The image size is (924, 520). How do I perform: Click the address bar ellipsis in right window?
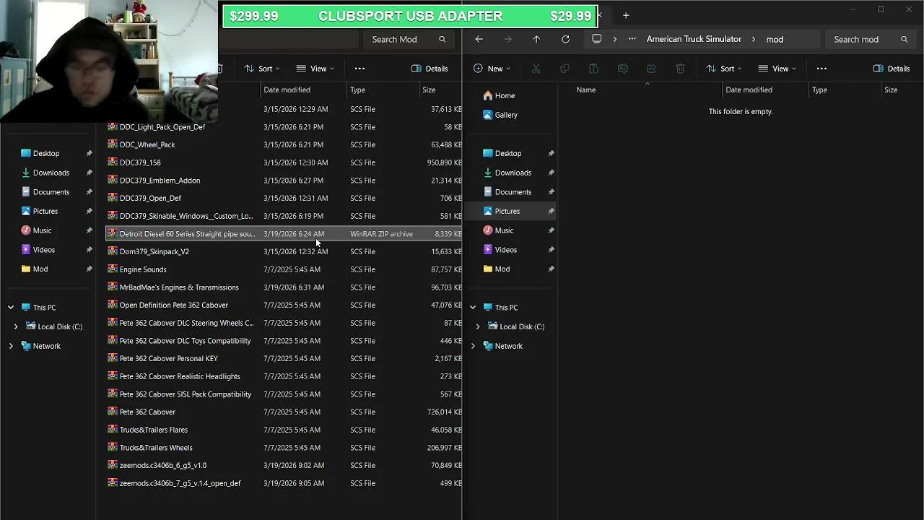[632, 39]
